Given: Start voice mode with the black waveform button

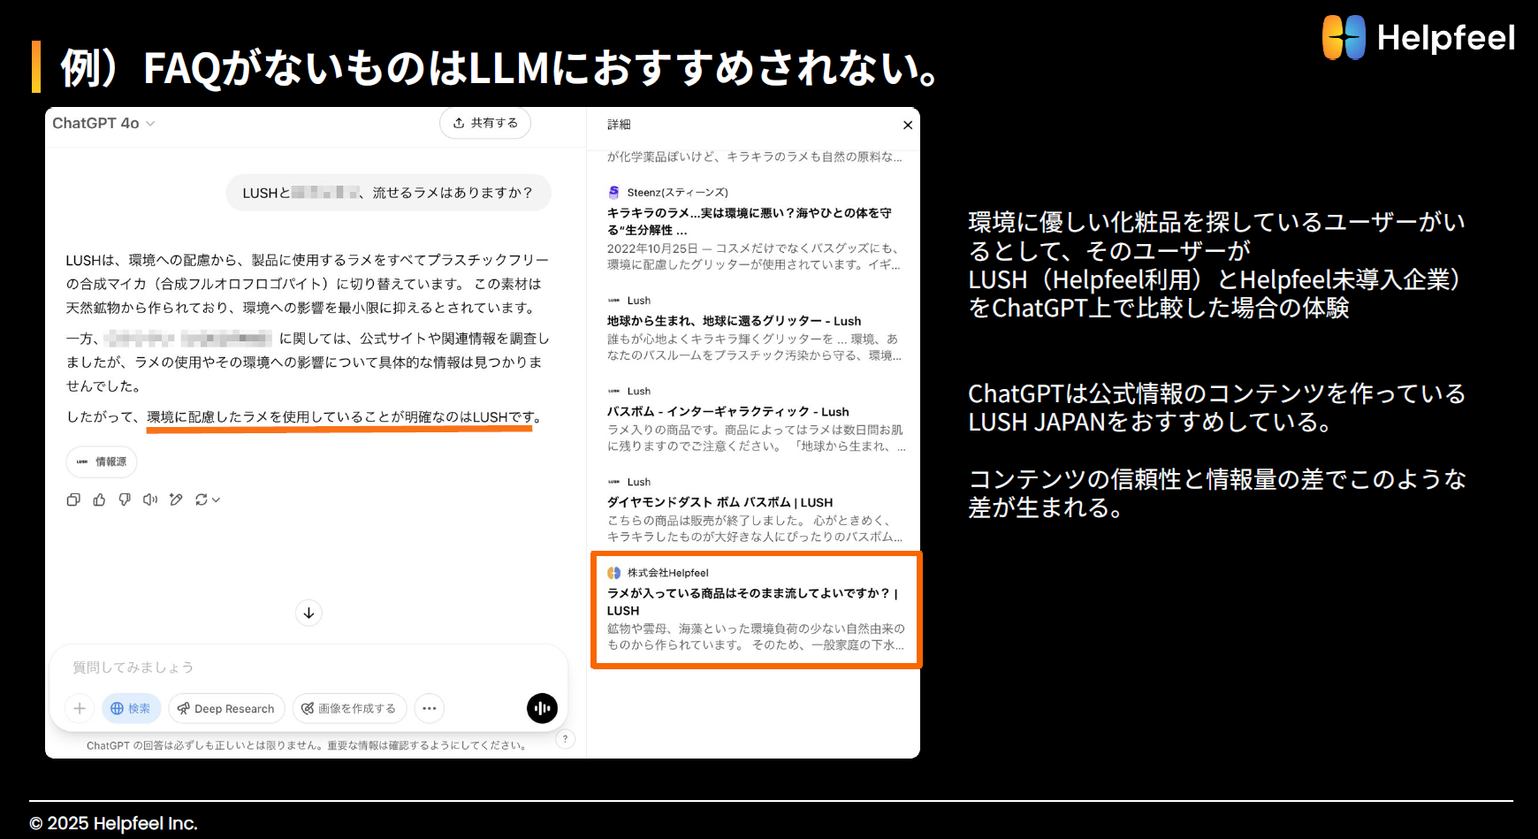Looking at the screenshot, I should [x=542, y=708].
